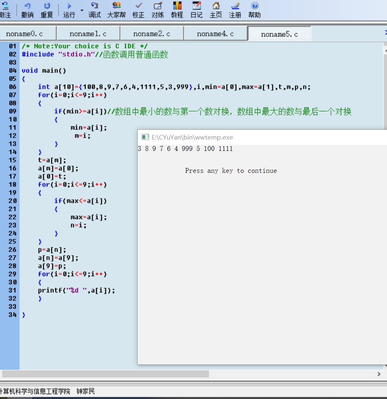The width and height of the screenshot is (387, 399).
Task: Click 'Press any key to continue' text
Action: [231, 171]
